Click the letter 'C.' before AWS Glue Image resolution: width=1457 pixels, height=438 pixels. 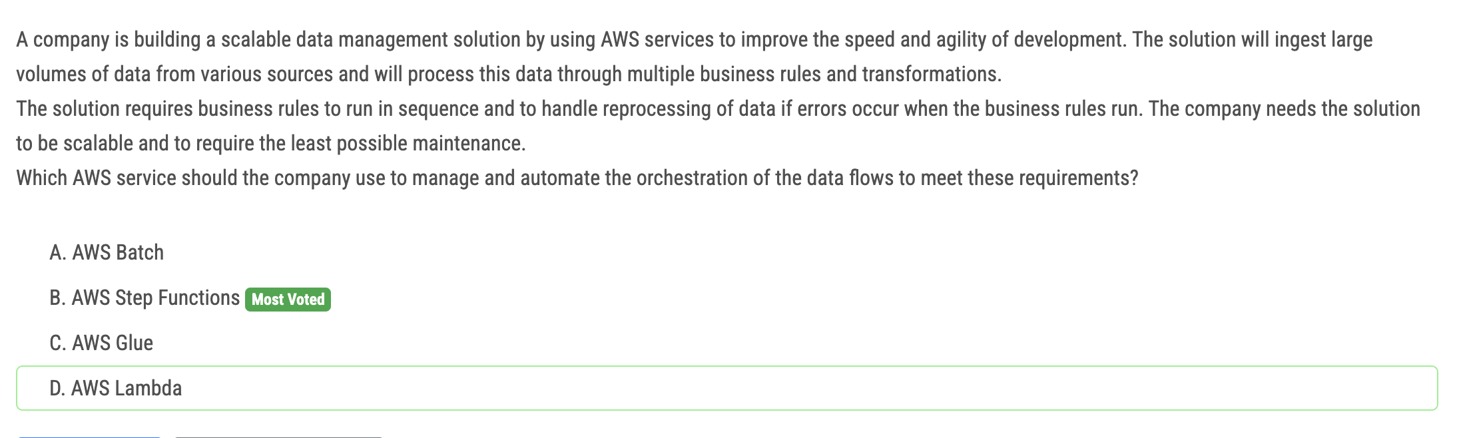point(58,343)
